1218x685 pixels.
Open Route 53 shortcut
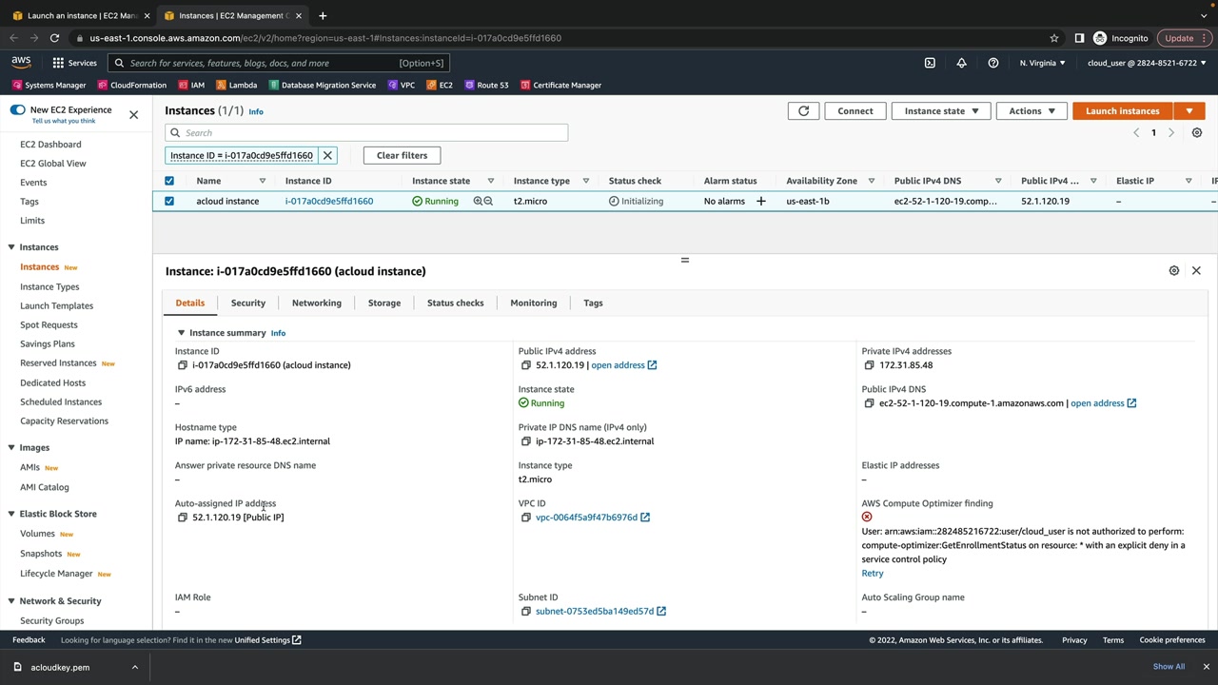tap(486, 85)
